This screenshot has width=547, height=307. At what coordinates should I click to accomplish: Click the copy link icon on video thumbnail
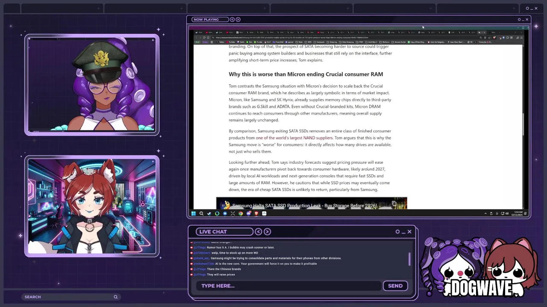pos(394,204)
